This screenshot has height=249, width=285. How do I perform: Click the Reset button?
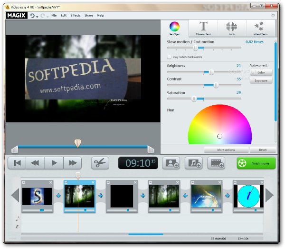pyautogui.click(x=263, y=149)
